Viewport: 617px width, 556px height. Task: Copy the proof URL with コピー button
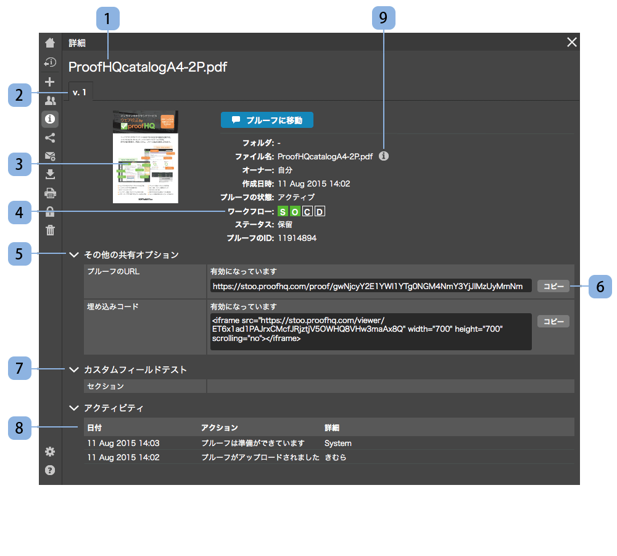[x=553, y=286]
